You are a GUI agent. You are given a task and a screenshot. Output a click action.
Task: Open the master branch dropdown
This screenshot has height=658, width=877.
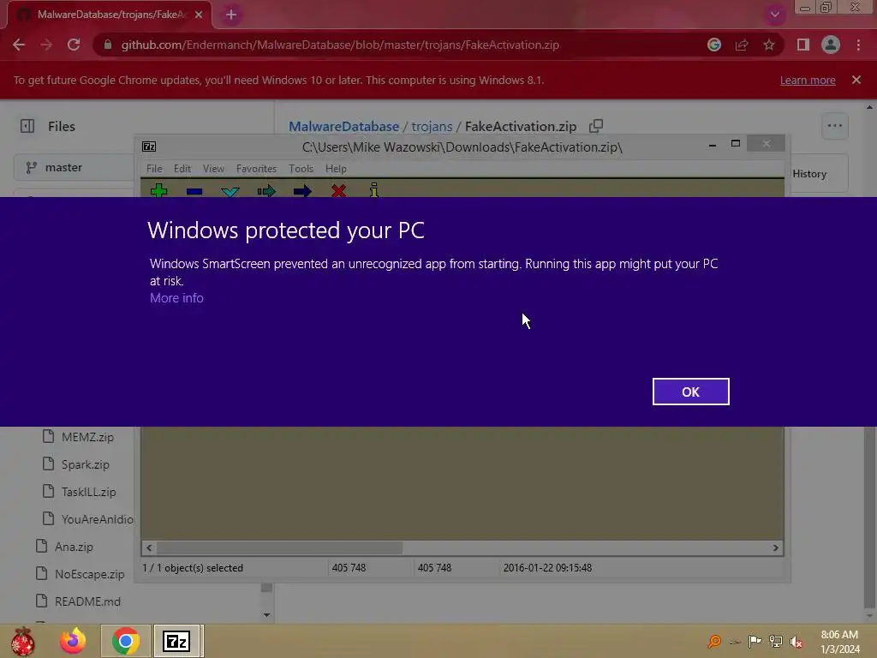click(x=74, y=167)
